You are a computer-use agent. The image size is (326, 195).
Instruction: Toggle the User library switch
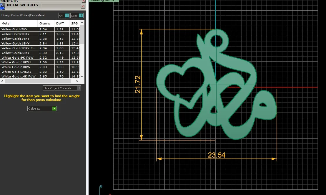click(77, 16)
